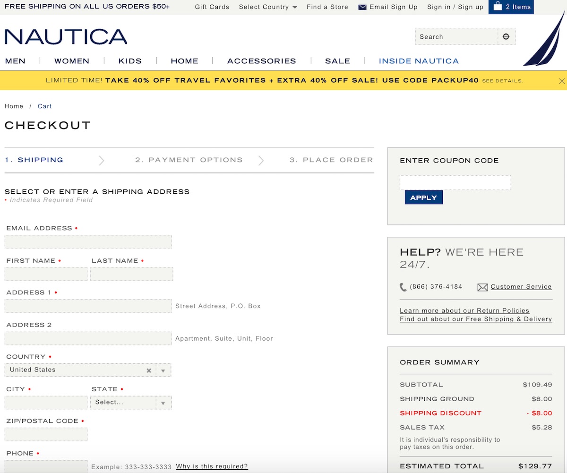Expand the Select Country dropdown
The image size is (567, 473).
268,7
